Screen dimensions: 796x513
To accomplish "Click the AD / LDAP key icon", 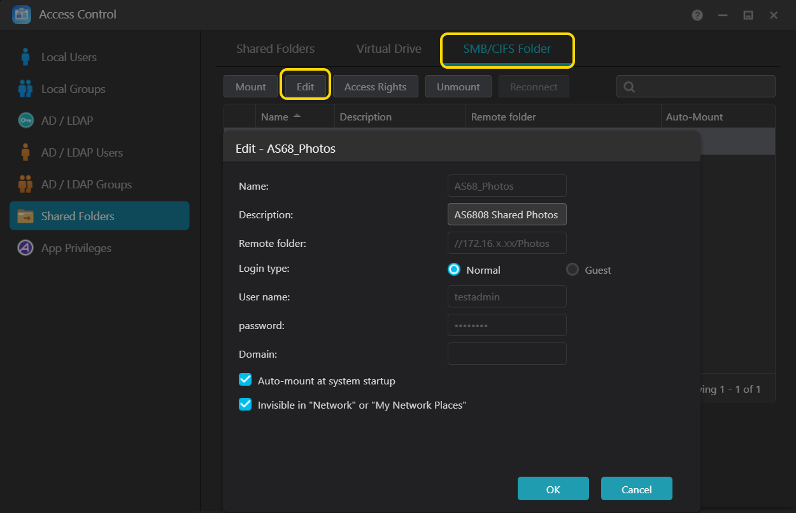I will coord(25,121).
